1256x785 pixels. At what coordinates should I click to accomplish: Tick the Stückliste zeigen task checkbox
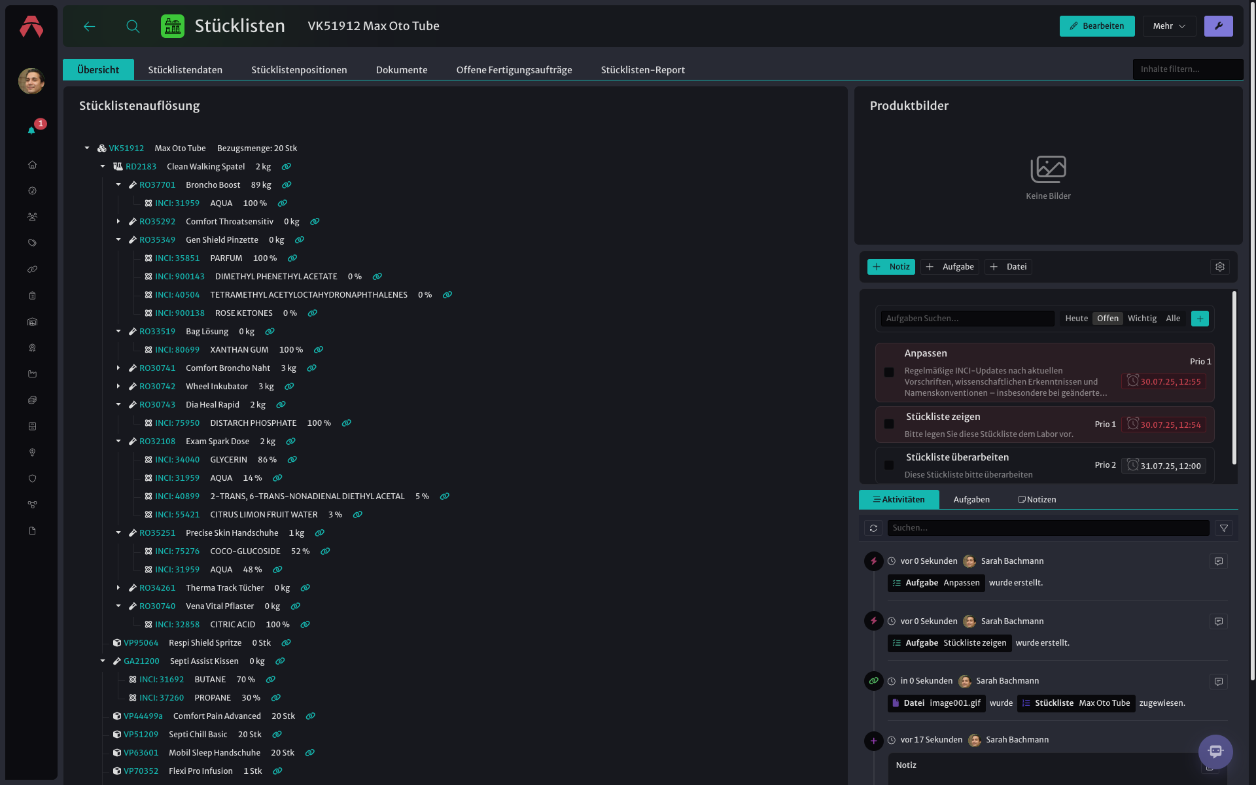889,424
